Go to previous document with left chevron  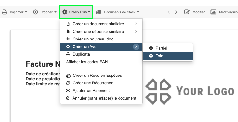click(168, 12)
